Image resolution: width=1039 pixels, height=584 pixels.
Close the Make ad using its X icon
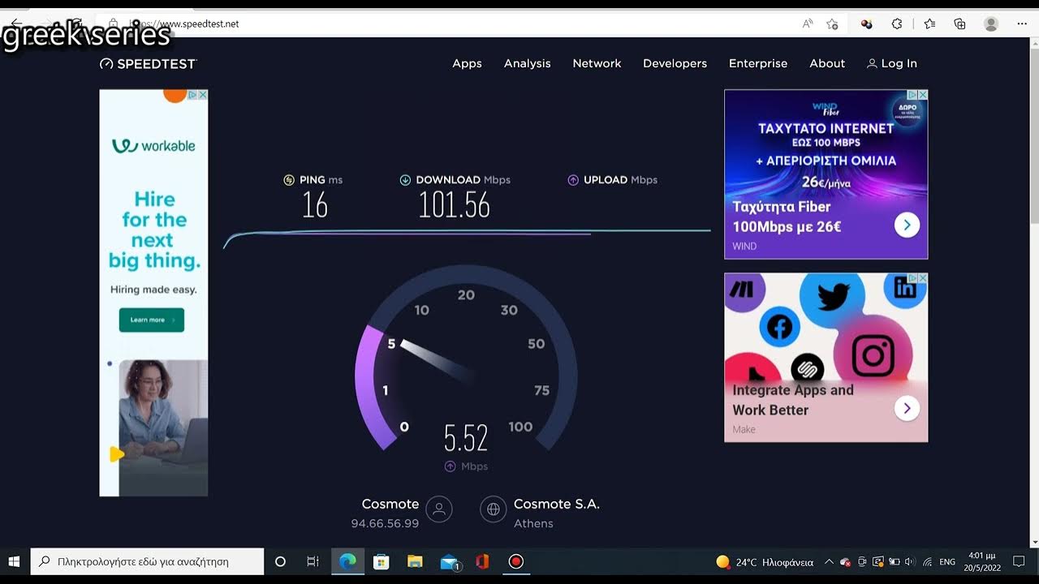tap(922, 278)
